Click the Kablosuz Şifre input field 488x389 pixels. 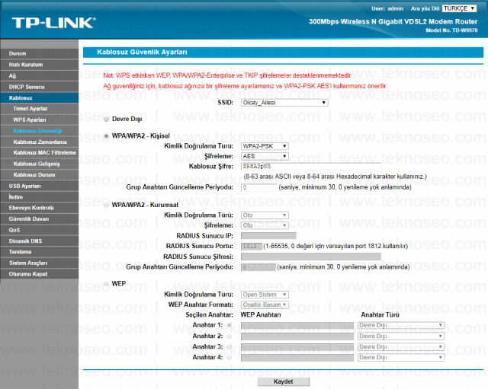point(311,167)
